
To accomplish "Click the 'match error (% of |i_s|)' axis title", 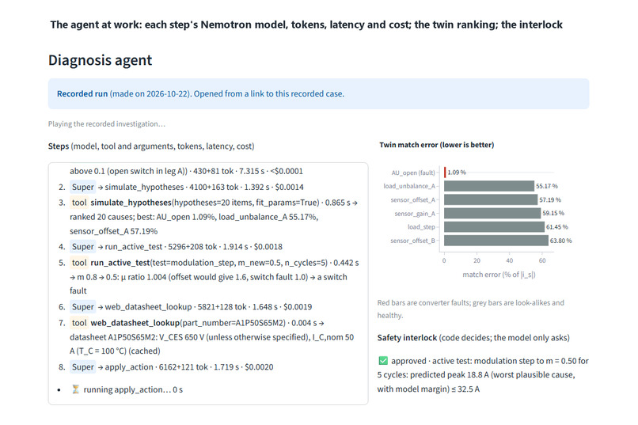I will pos(499,275).
